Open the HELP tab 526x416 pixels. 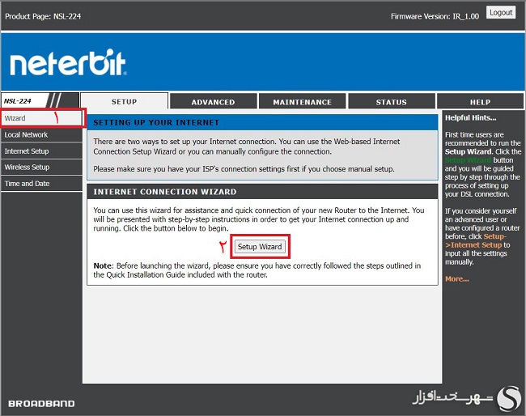click(x=480, y=102)
